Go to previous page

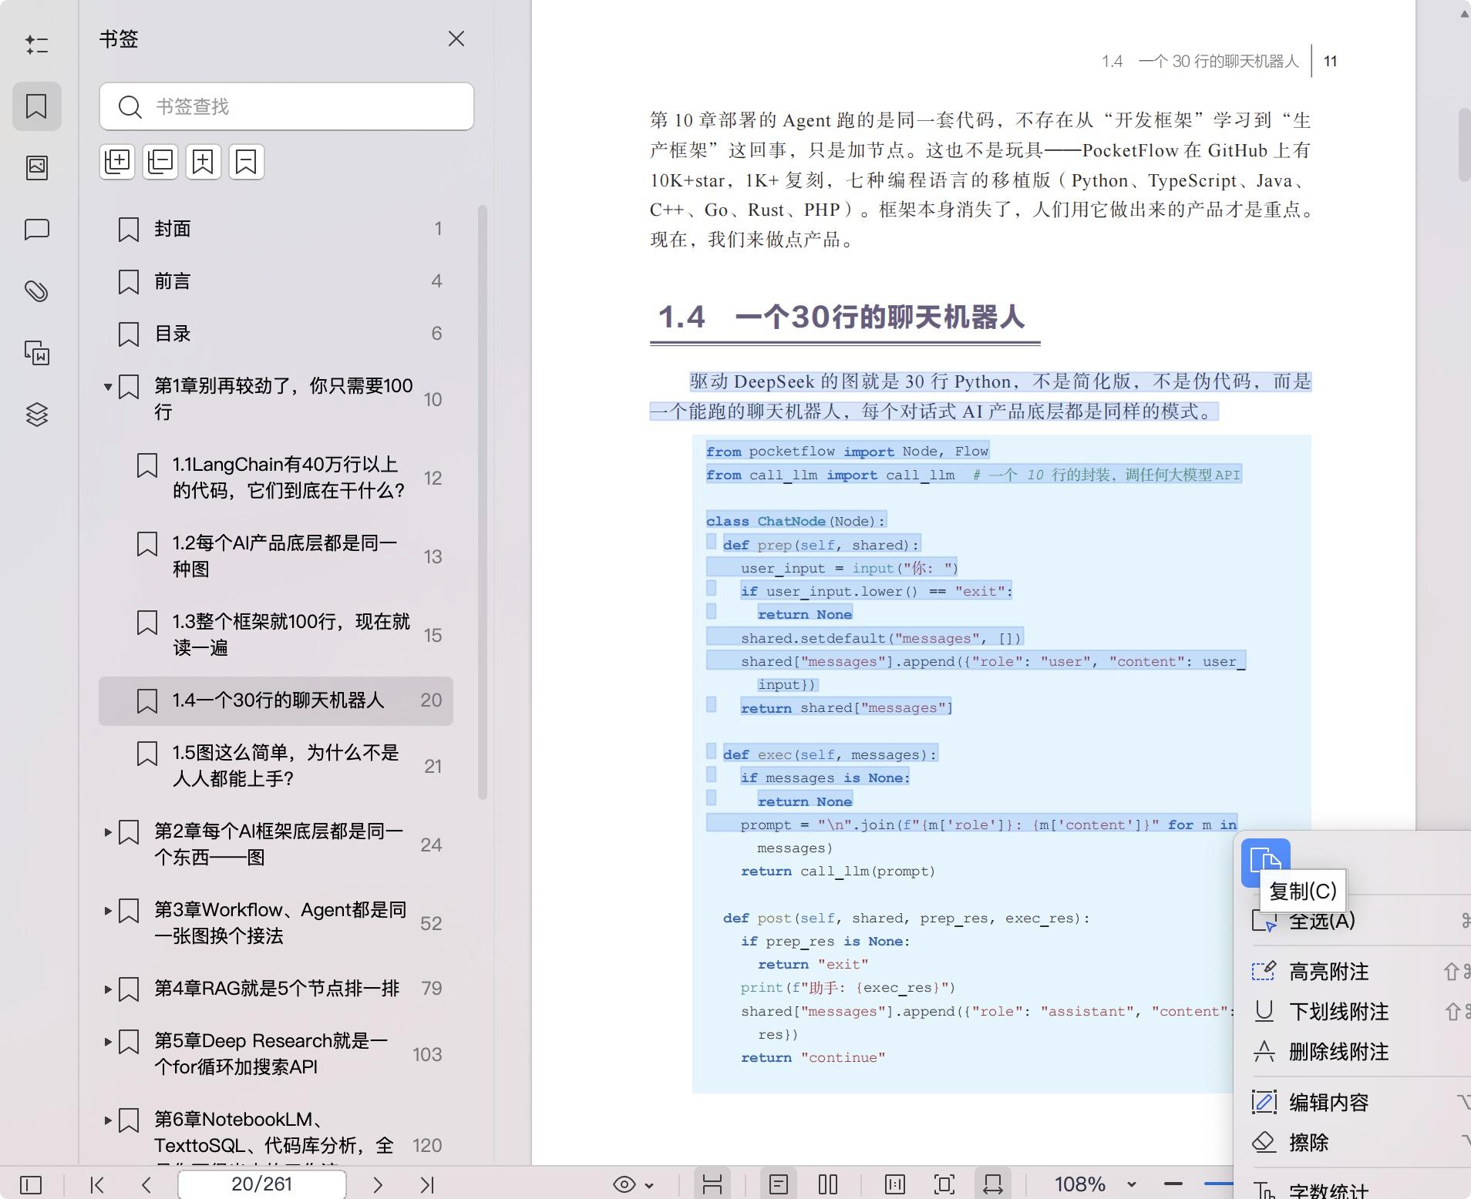146,1184
